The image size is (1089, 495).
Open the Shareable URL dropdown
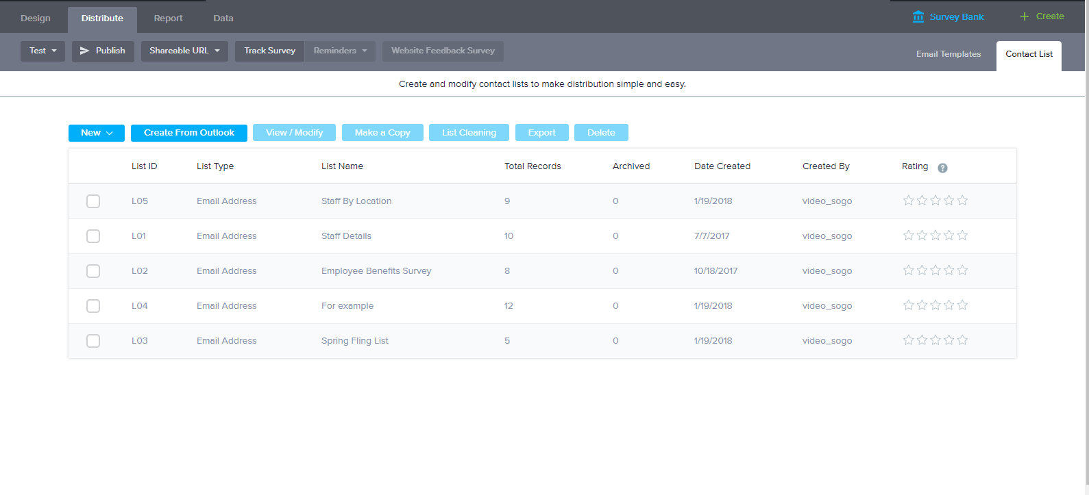184,51
